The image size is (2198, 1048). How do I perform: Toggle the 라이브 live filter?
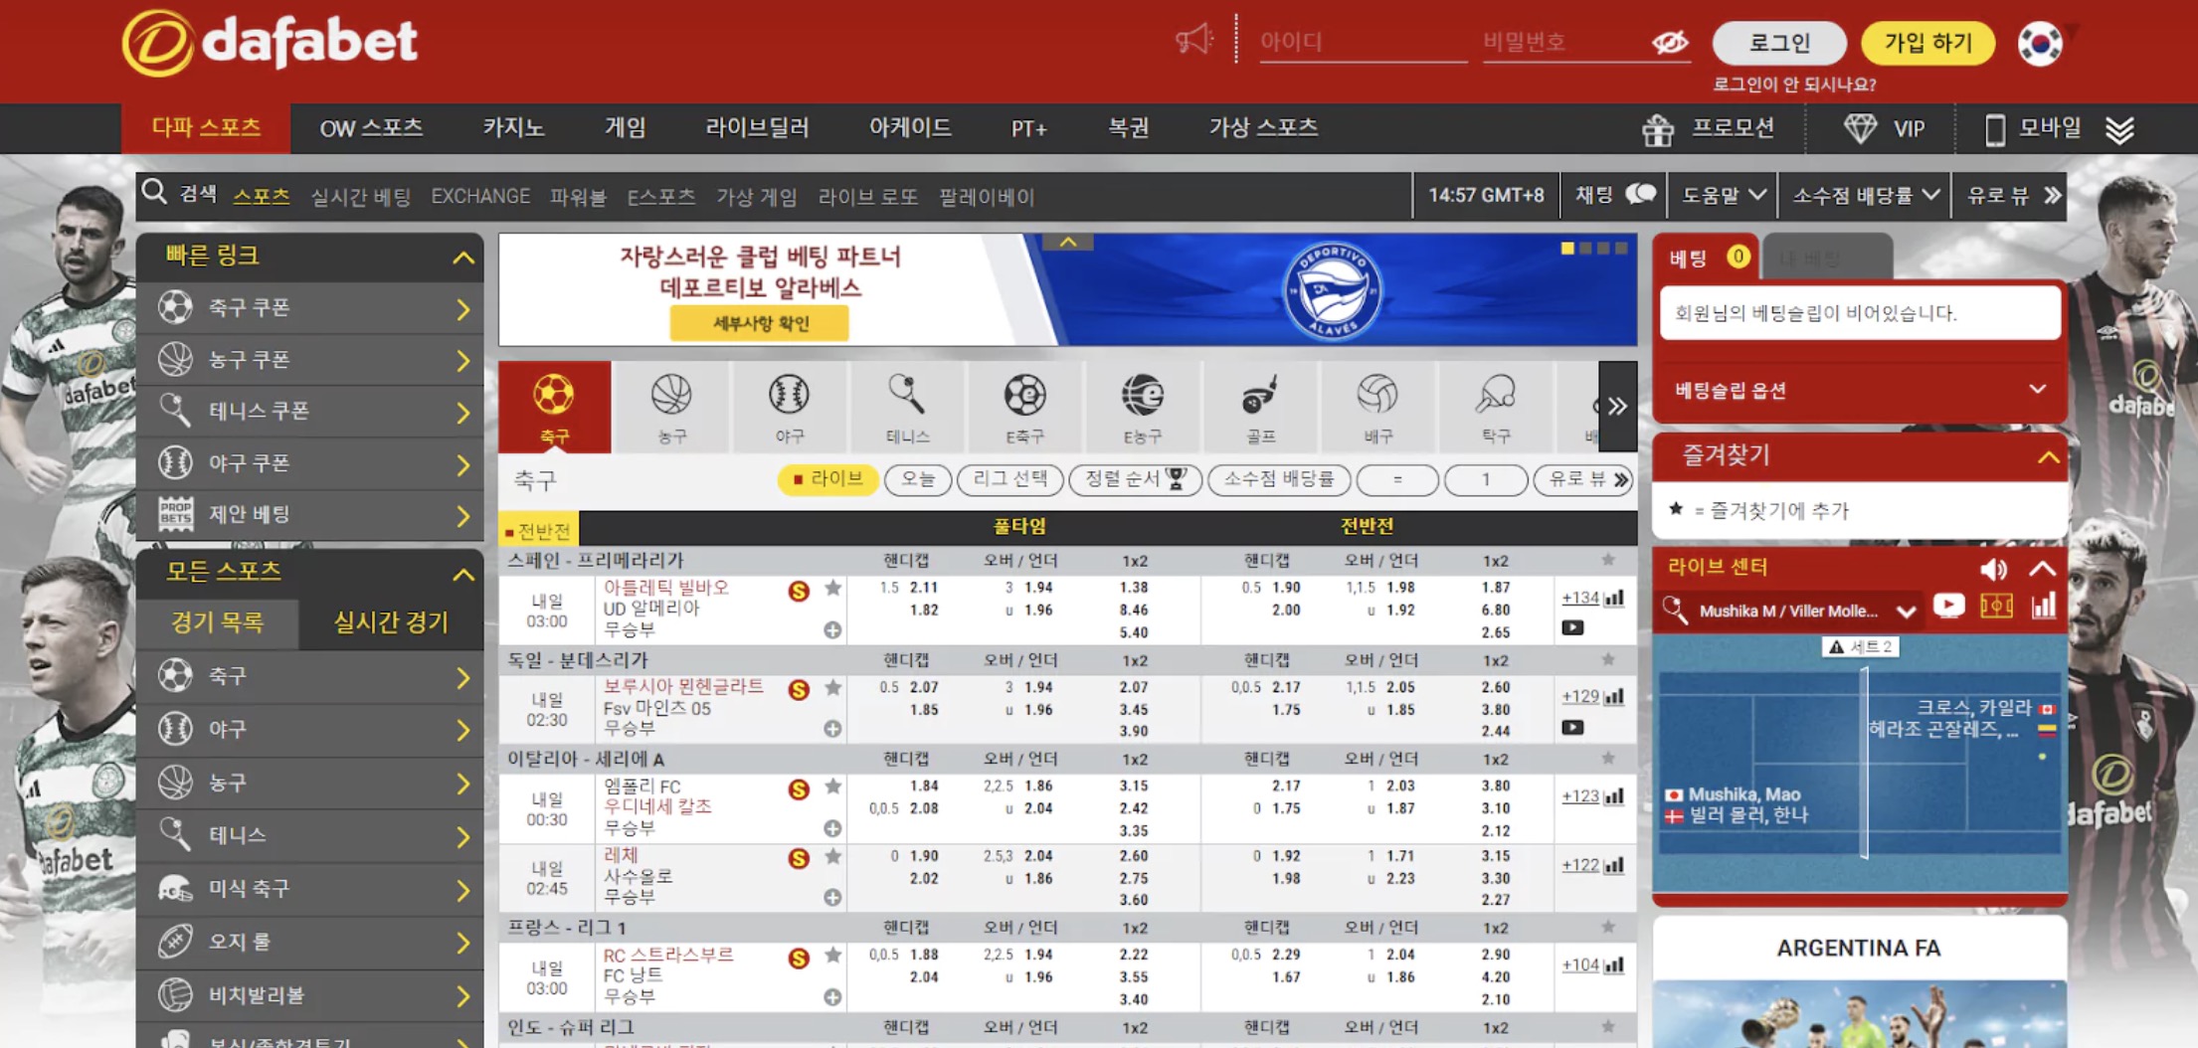827,479
